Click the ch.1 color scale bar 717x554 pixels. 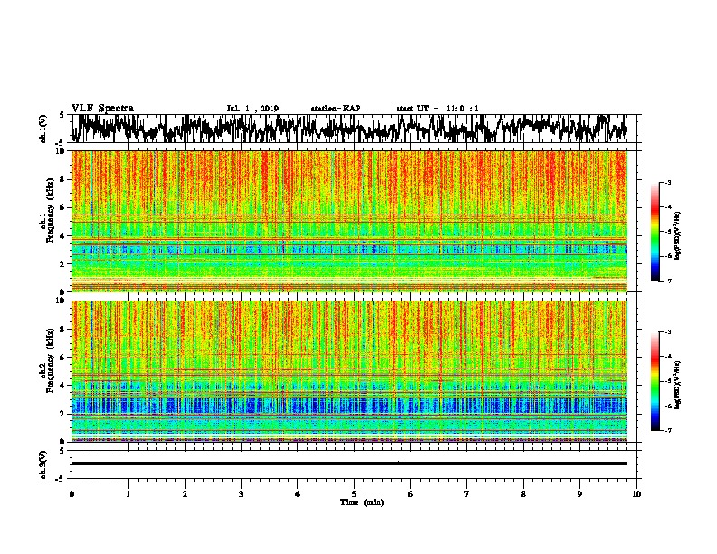(655, 232)
